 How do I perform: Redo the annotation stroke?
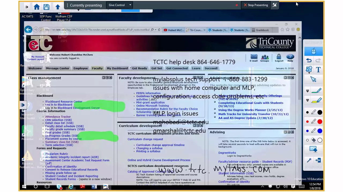point(318,61)
